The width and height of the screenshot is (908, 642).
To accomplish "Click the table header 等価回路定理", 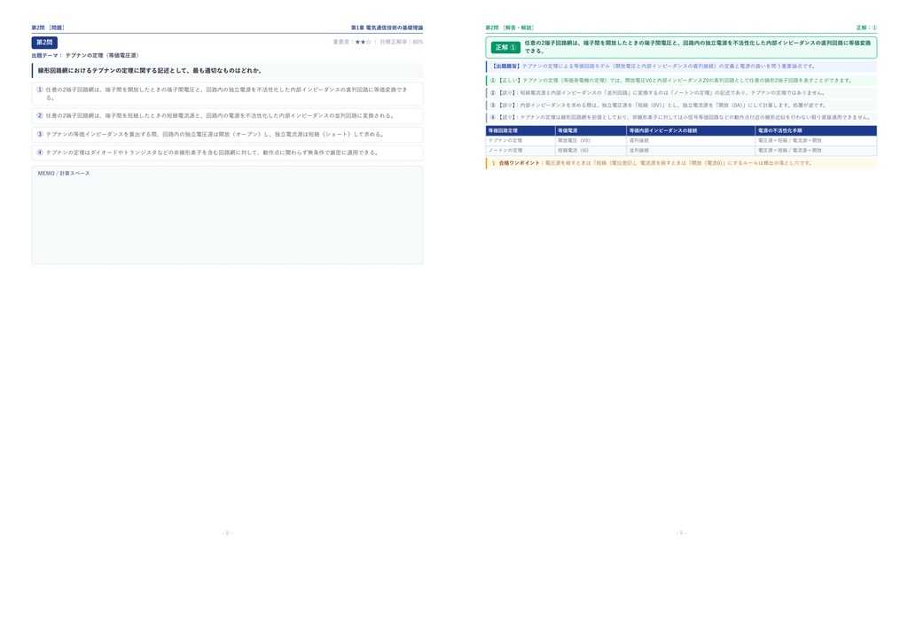I will 520,131.
